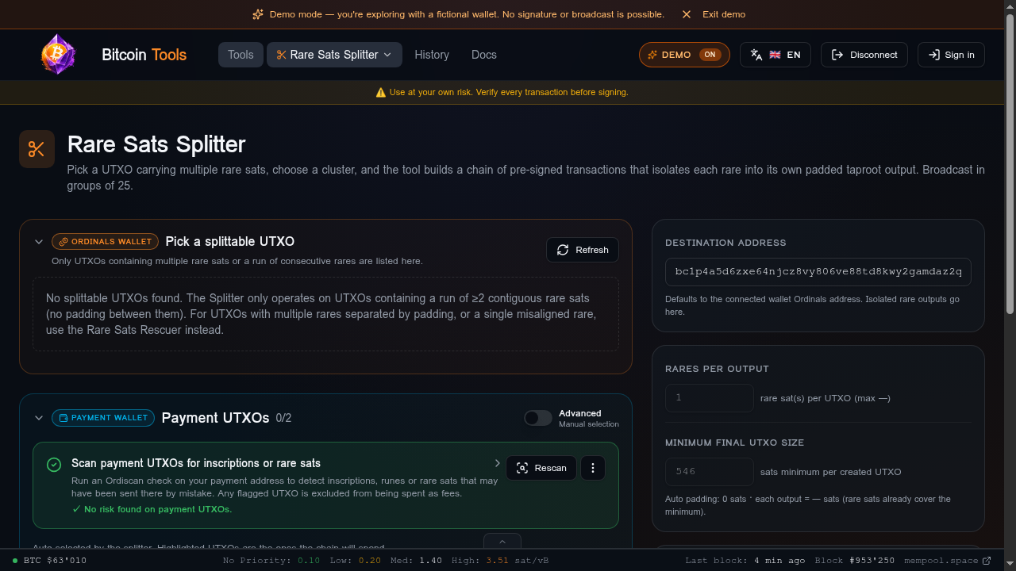The width and height of the screenshot is (1016, 571).
Task: Collapse the Payment UTXOs section
Action: (39, 418)
